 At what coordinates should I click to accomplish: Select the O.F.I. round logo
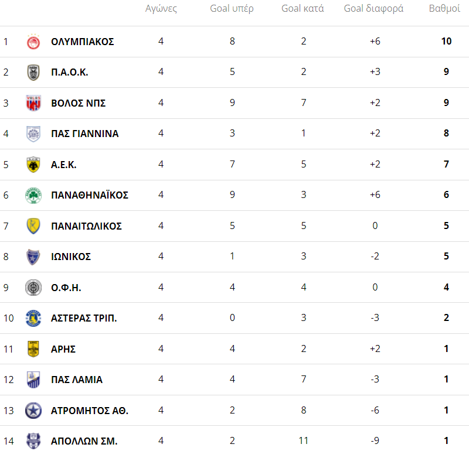click(x=33, y=288)
